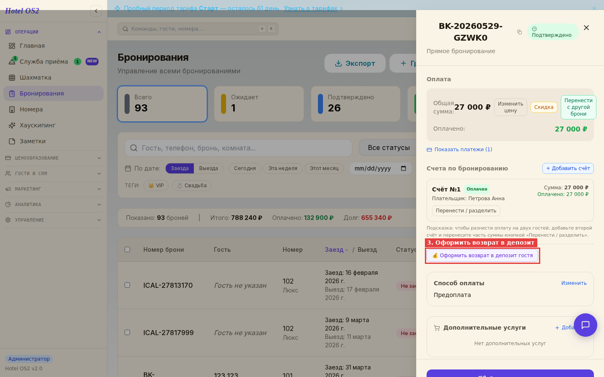The width and height of the screenshot is (604, 377).
Task: Click the Экспорт button
Action: point(355,63)
